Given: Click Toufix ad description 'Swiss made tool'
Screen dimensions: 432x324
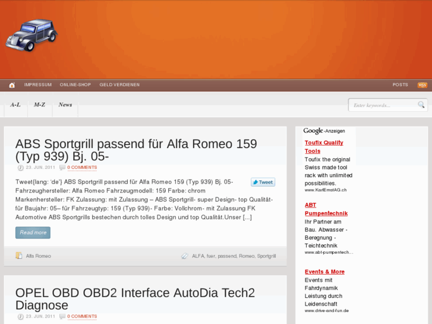Looking at the screenshot, I should click(326, 168).
